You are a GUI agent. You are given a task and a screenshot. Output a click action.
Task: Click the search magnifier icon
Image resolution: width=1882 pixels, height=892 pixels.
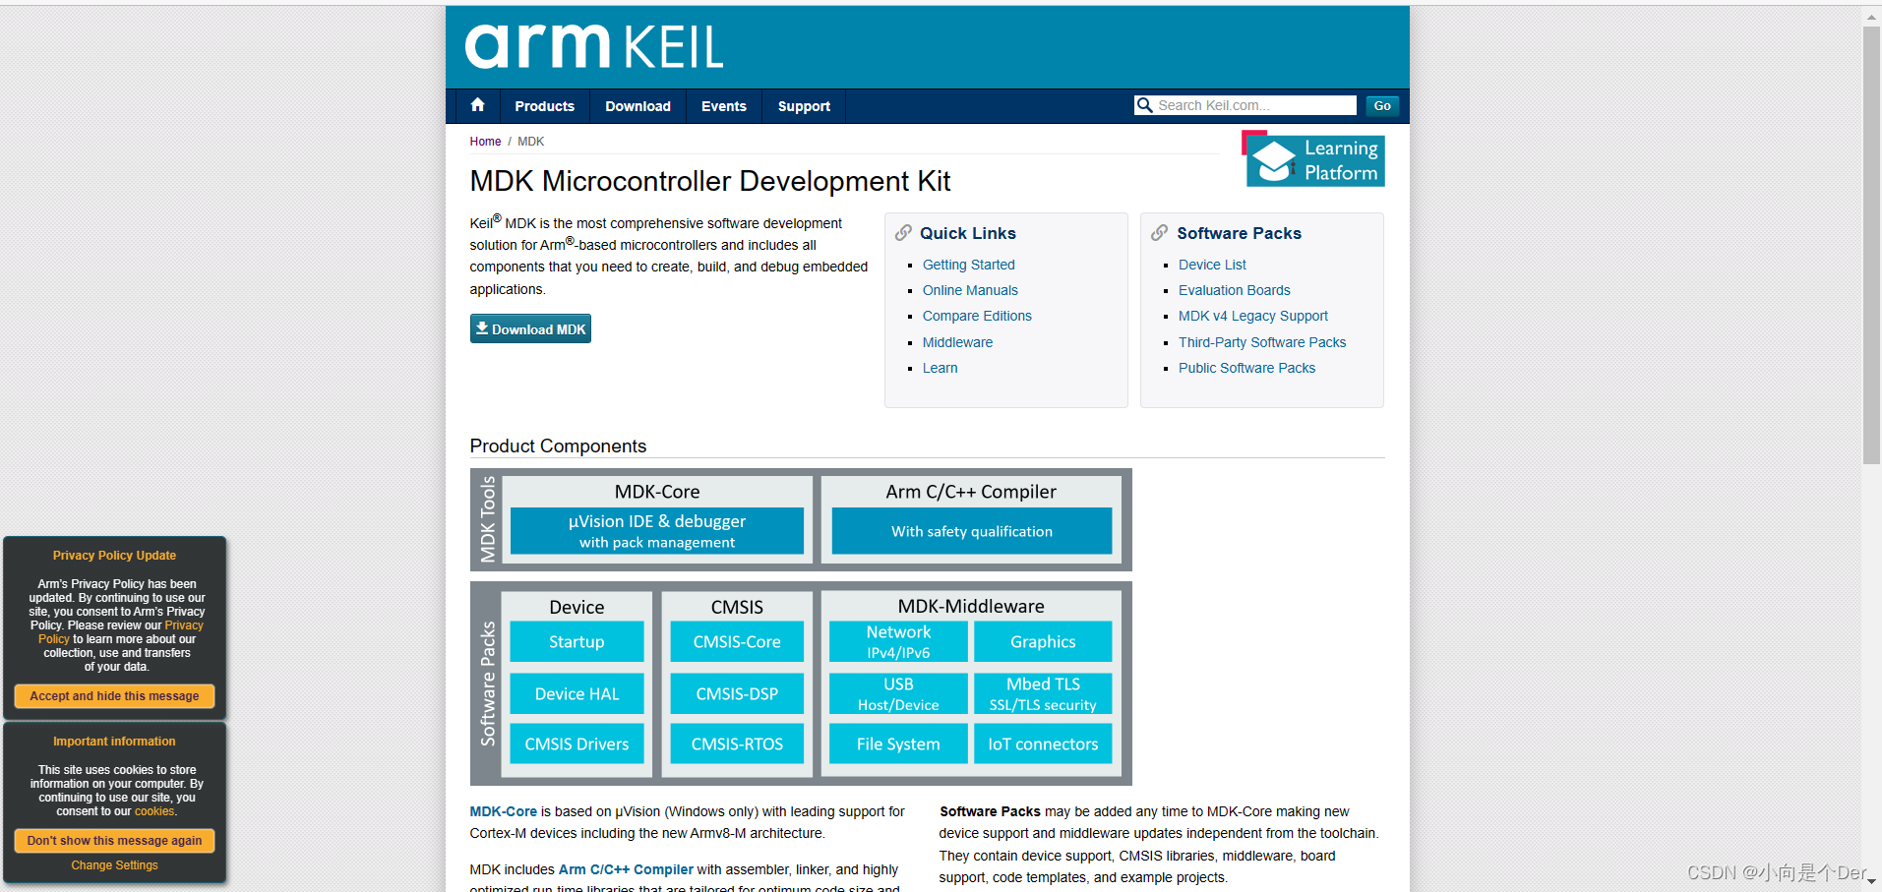[1144, 105]
